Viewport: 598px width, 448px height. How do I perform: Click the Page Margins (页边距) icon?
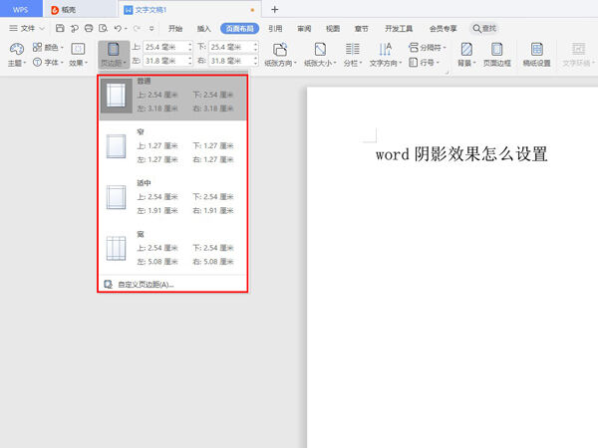click(x=112, y=49)
